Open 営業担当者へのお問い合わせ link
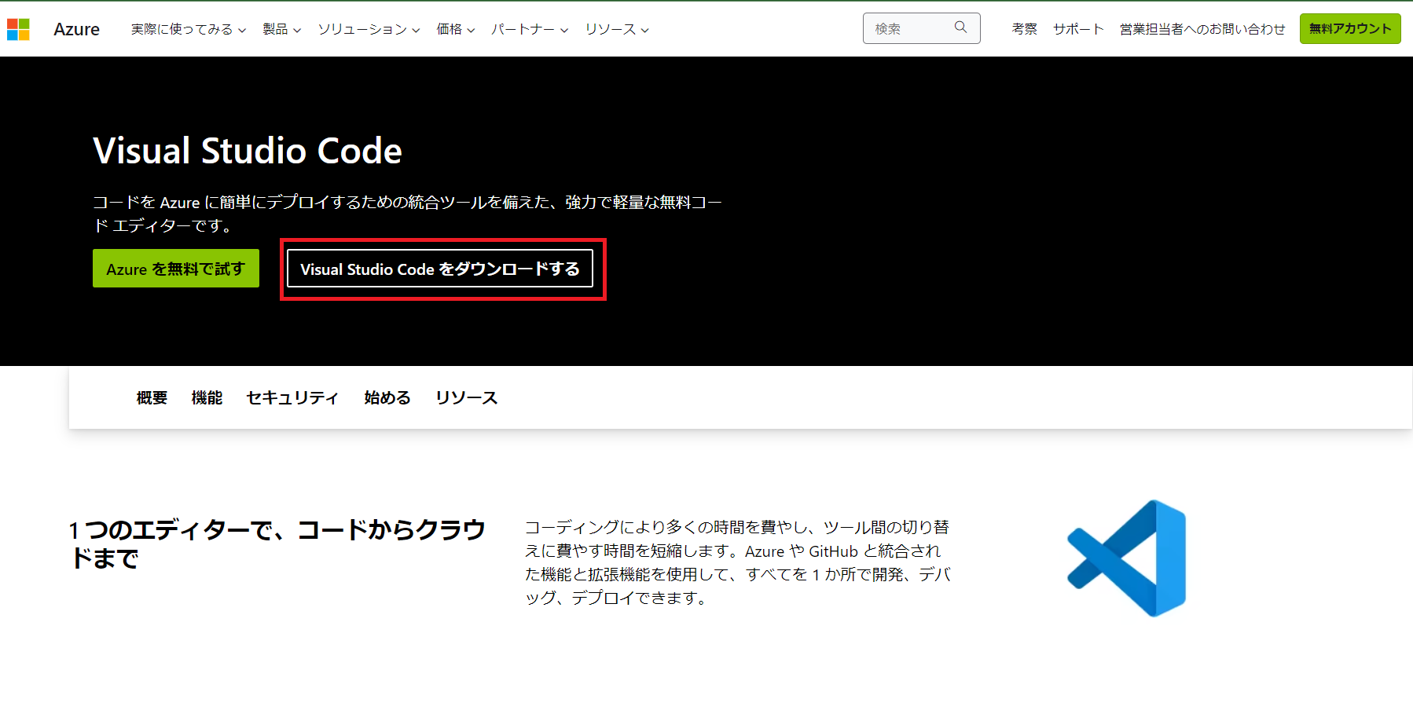This screenshot has width=1413, height=710. pos(1202,29)
